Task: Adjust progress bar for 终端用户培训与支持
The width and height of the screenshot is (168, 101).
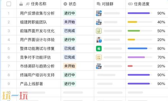Action: (140, 75)
